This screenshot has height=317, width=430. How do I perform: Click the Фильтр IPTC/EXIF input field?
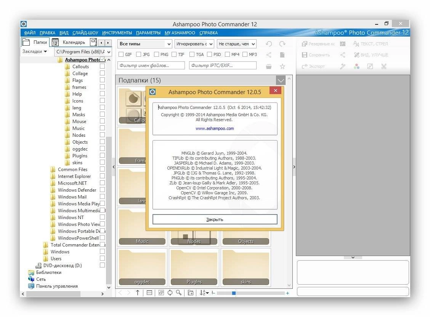click(x=223, y=66)
